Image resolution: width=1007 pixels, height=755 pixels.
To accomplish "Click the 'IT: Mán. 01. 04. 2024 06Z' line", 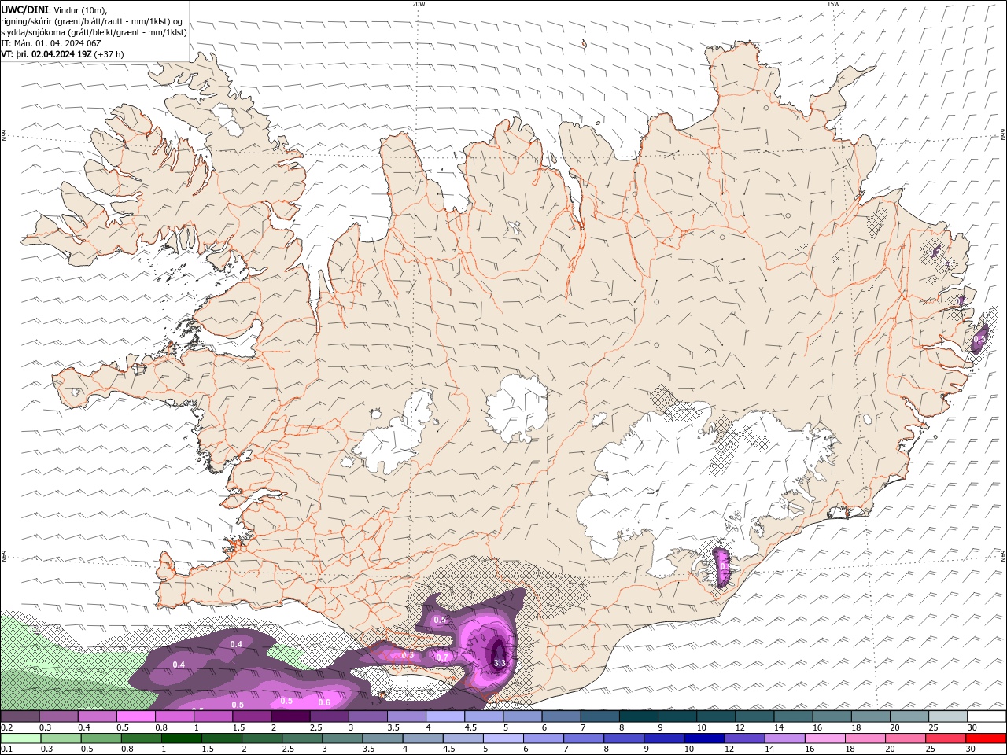I will click(53, 43).
